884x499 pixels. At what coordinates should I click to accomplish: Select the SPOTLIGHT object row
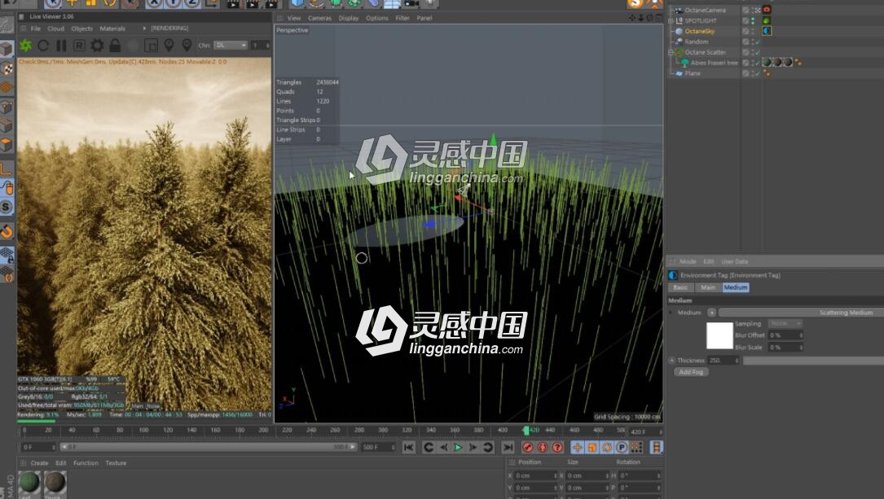(x=701, y=20)
